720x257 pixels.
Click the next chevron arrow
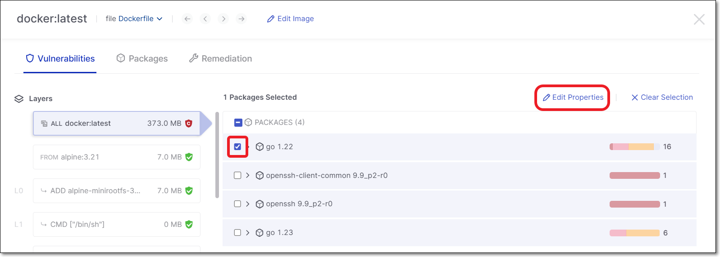point(223,19)
